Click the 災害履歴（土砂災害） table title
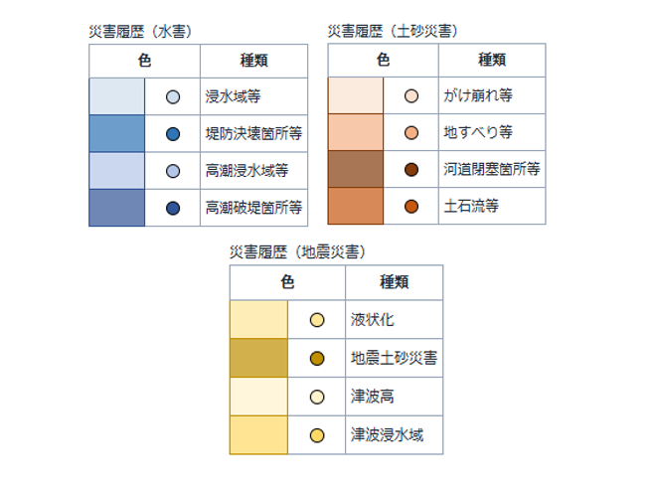Screen dimensions: 654x491 393,32
